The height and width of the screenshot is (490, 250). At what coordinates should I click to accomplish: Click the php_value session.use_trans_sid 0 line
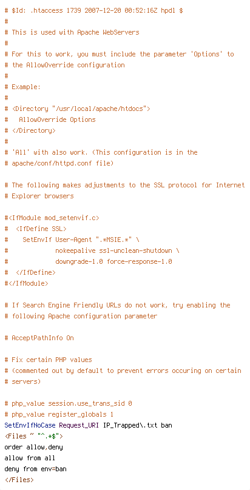pos(68,403)
